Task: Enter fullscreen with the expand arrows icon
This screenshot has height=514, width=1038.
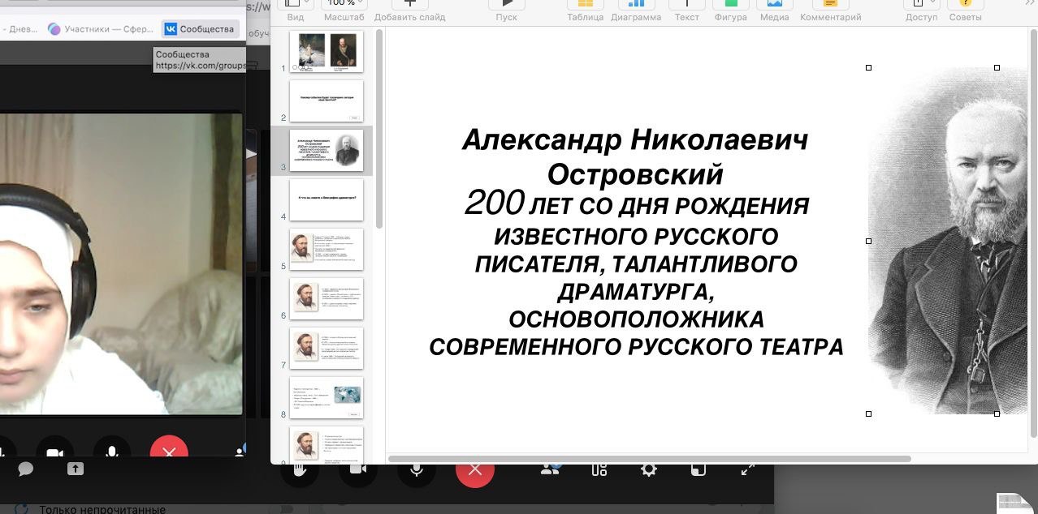Action: 747,469
